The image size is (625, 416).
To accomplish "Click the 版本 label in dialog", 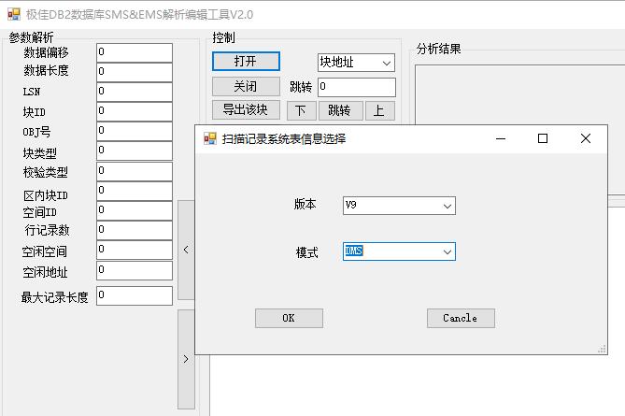I will (305, 204).
